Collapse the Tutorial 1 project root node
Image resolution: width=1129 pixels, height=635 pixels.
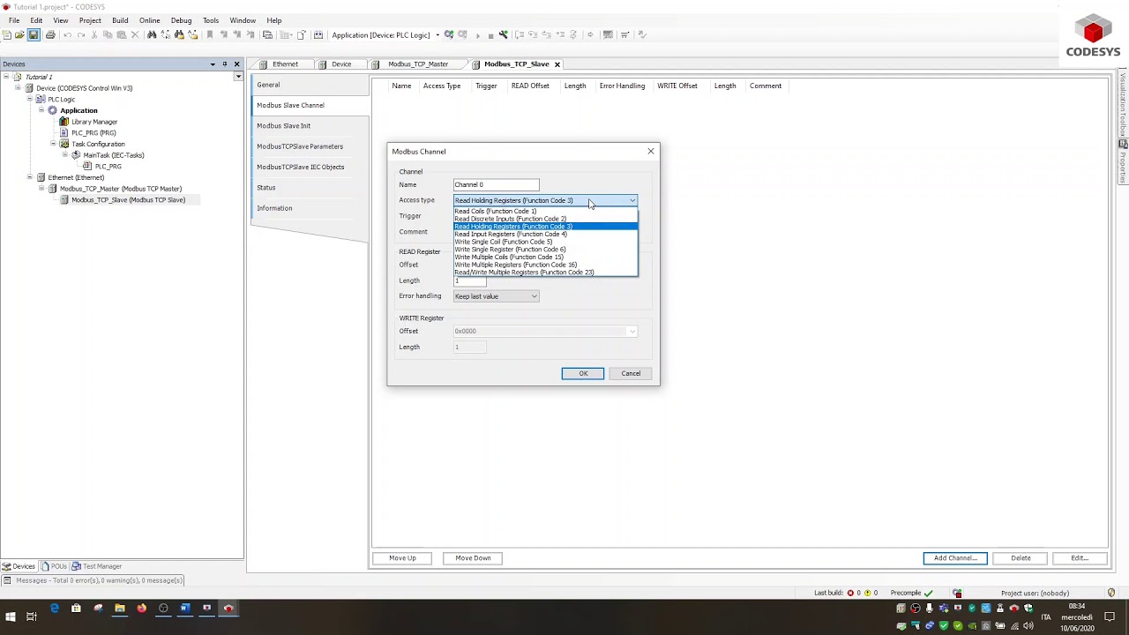point(6,77)
